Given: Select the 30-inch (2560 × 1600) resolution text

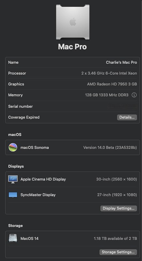Looking at the screenshot, I should (116, 179).
